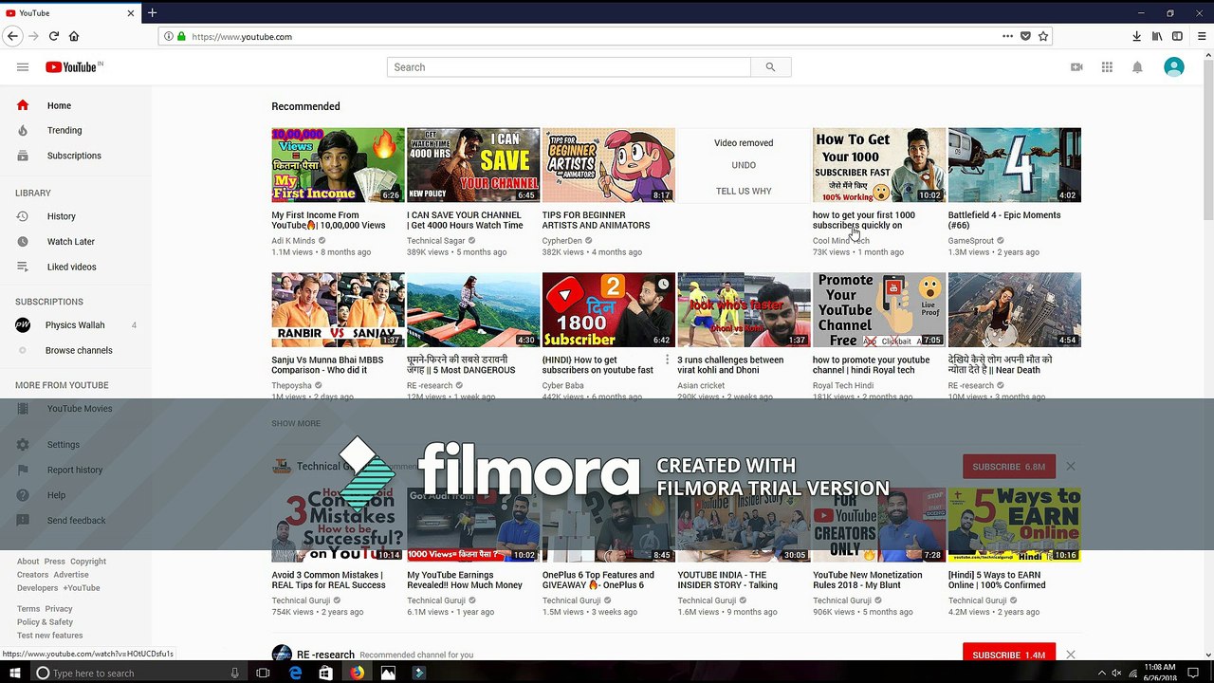Open the Physics Wallah subscription
Screen dimensions: 1214x683
pyautogui.click(x=76, y=325)
